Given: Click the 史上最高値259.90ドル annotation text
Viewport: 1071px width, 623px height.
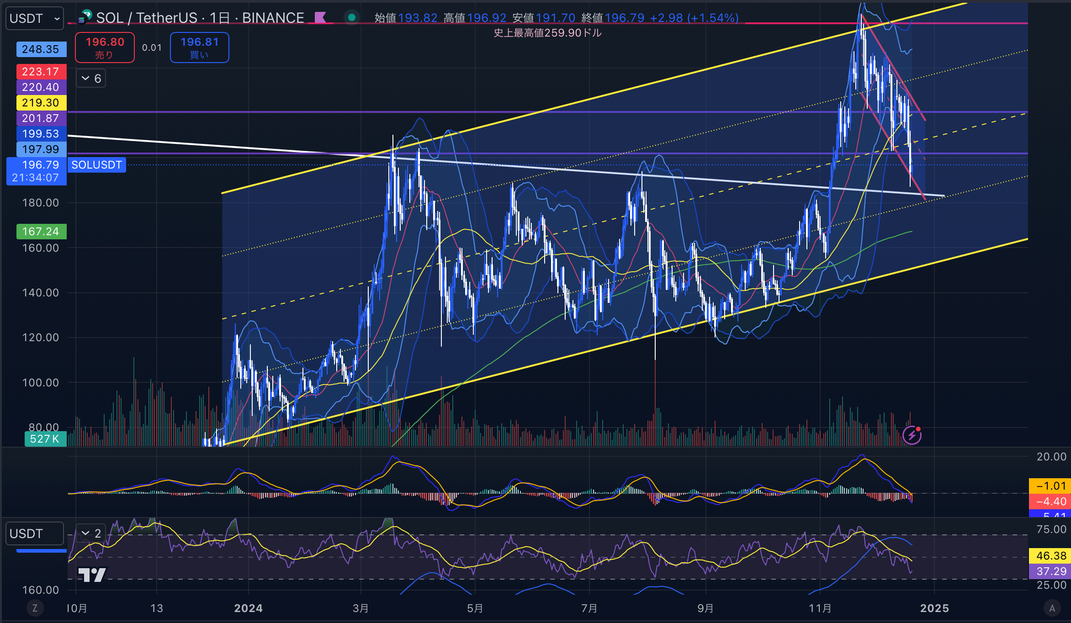Looking at the screenshot, I should [548, 33].
